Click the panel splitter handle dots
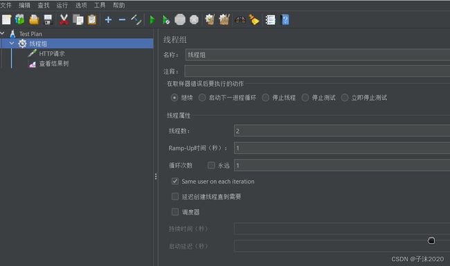This screenshot has width=450, height=266. [x=156, y=177]
